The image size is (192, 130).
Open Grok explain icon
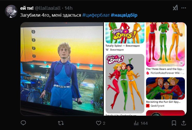(175, 8)
